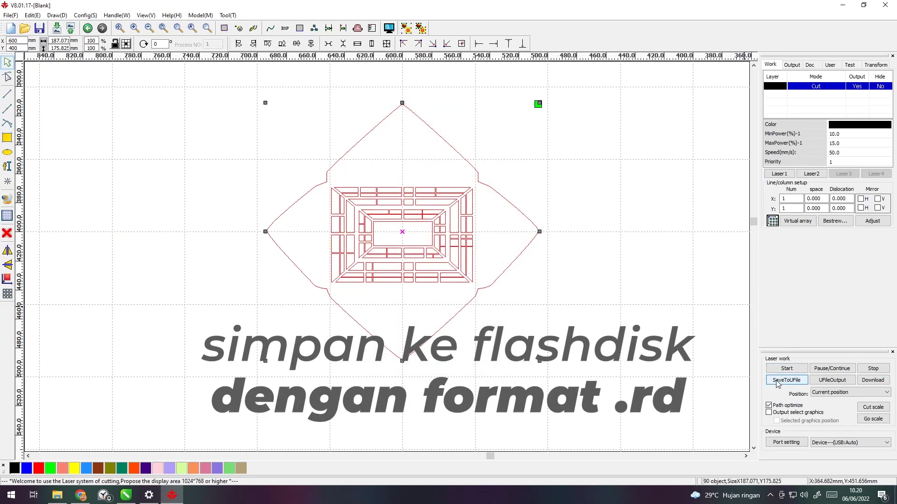Click the red X delete icon

click(x=7, y=233)
